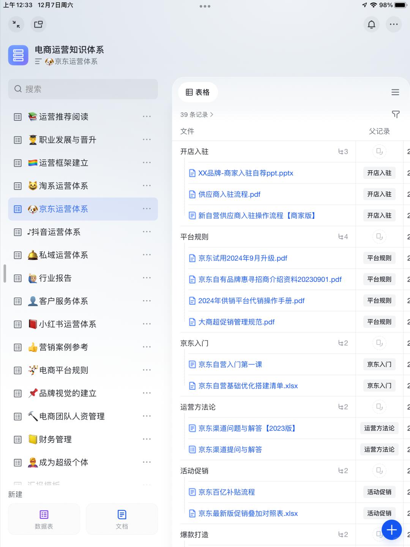Open 小红书运营体系 table in sidebar
This screenshot has width=410, height=547.
pyautogui.click(x=83, y=324)
